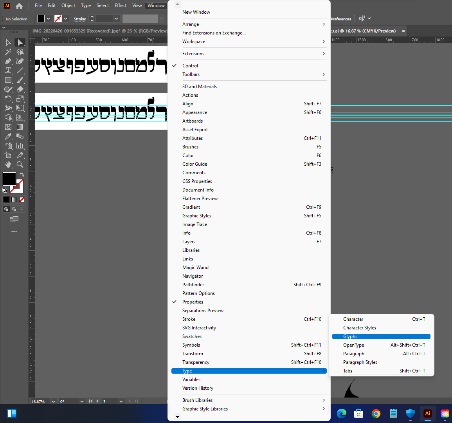Select the Slice tool

(20, 155)
